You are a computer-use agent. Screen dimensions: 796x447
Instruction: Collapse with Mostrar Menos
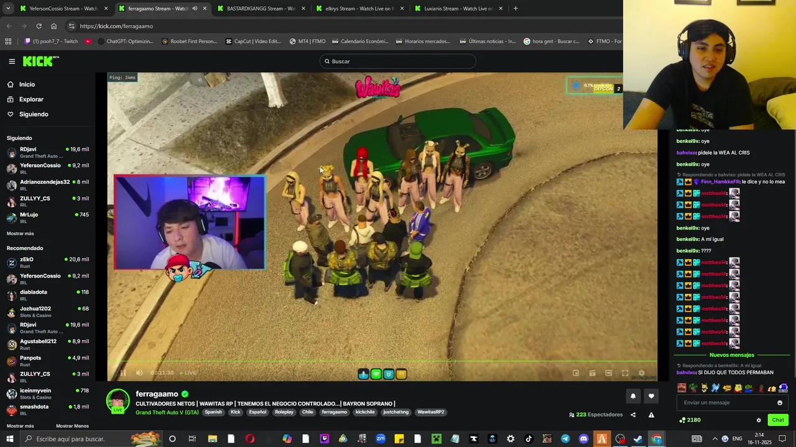72,426
